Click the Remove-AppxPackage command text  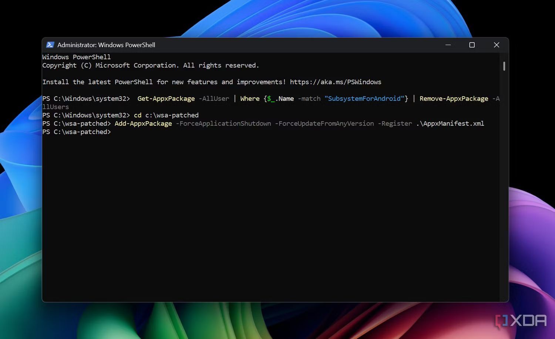coord(454,99)
